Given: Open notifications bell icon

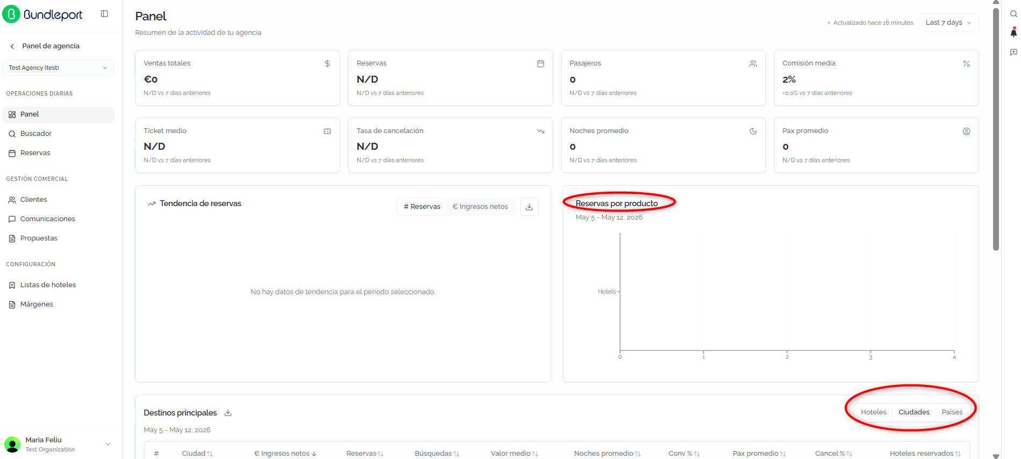Looking at the screenshot, I should point(1013,33).
